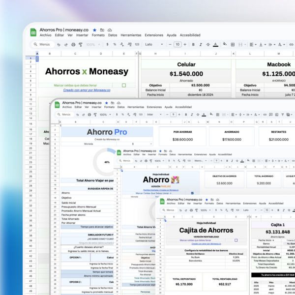Open Lato font dropdown in Cajita de Ahorros window

[249, 210]
